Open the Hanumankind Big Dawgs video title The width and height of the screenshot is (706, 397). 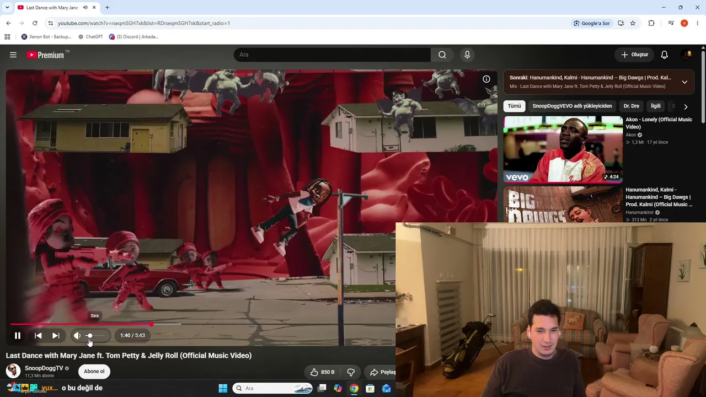pyautogui.click(x=659, y=197)
